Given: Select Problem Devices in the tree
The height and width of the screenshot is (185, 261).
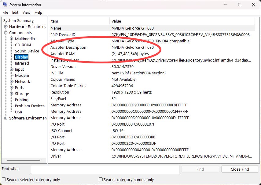Looking at the screenshot, I should [30, 106].
